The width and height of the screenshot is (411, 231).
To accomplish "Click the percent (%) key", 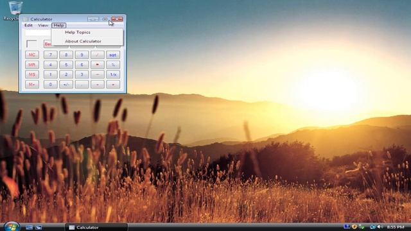I will tap(113, 65).
